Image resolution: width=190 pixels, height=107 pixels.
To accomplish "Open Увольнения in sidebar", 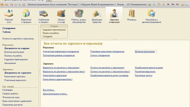I will pyautogui.click(x=10, y=63).
